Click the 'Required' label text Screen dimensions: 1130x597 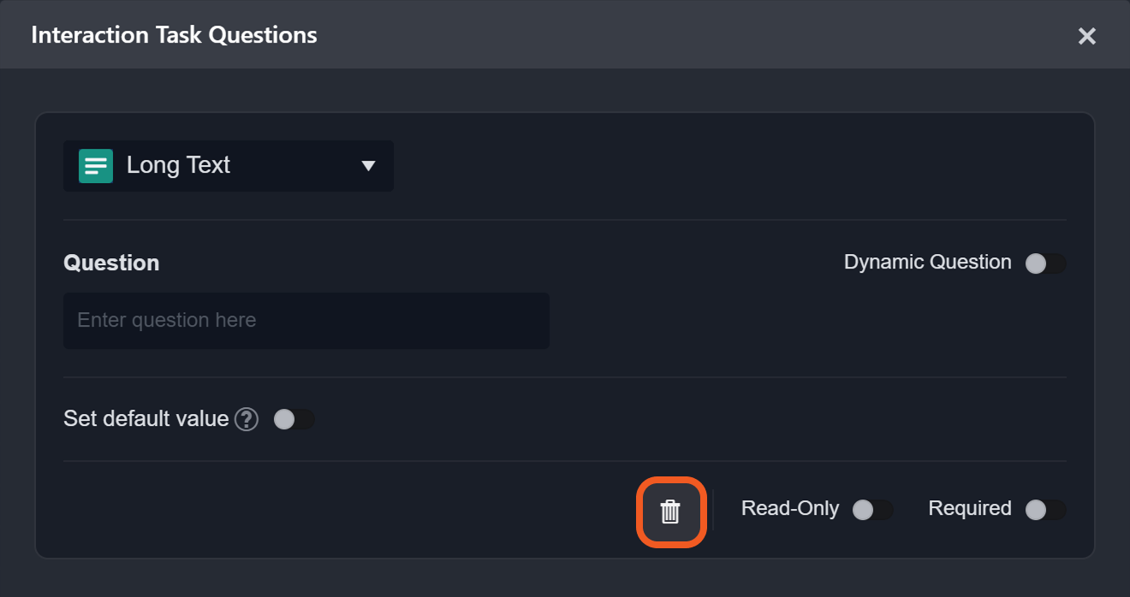pyautogui.click(x=969, y=508)
